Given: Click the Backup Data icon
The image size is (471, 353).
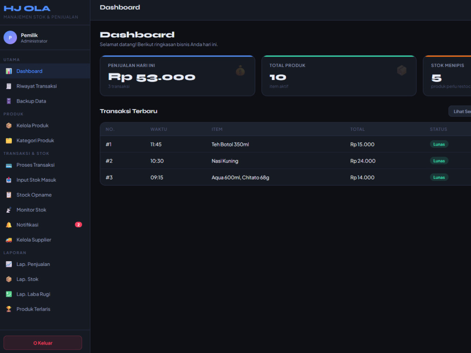Looking at the screenshot, I should (8, 101).
